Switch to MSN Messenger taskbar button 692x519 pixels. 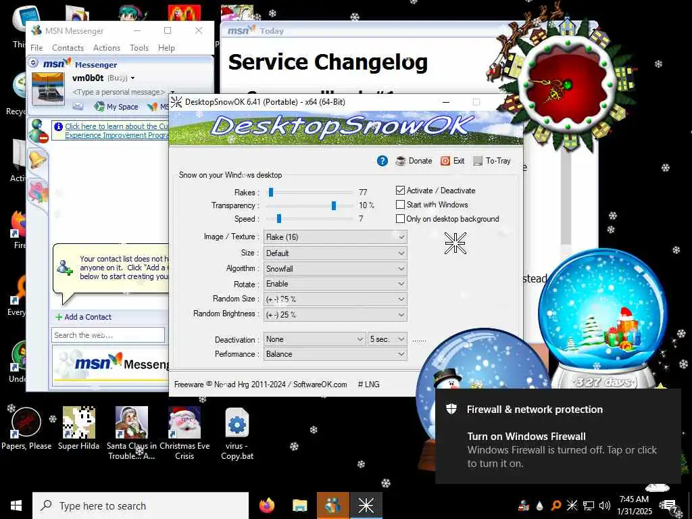[x=332, y=505]
